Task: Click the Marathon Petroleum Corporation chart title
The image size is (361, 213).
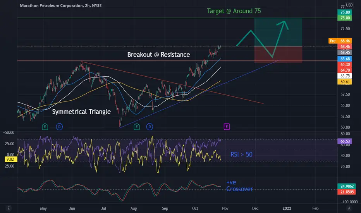Action: pos(60,5)
